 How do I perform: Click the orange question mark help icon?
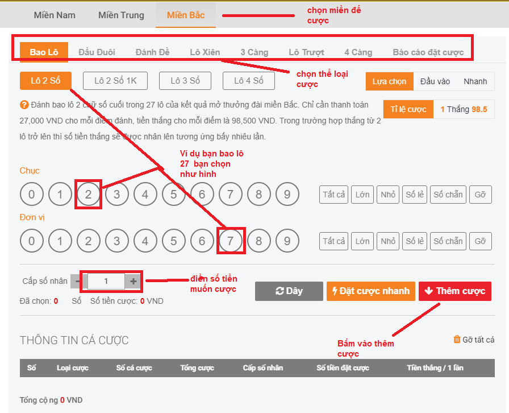click(24, 105)
